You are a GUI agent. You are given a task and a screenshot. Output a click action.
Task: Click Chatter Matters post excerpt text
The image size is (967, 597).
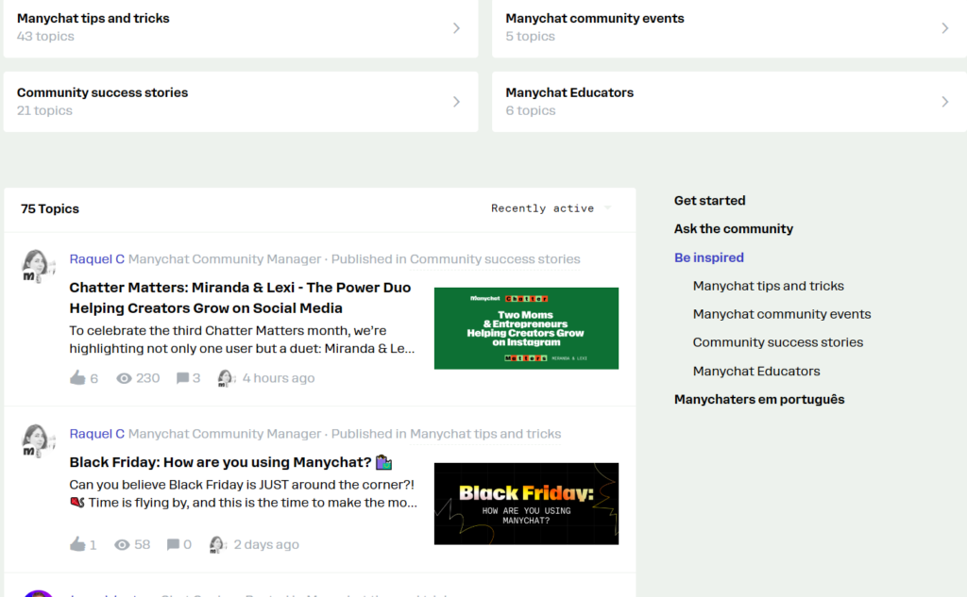242,340
